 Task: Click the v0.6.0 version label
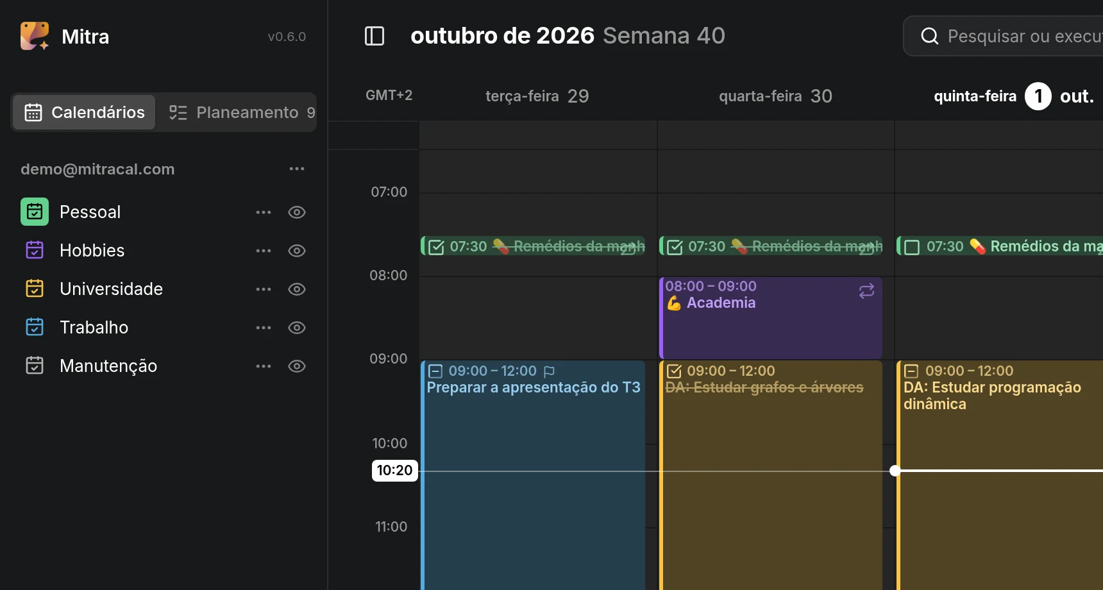(x=287, y=37)
